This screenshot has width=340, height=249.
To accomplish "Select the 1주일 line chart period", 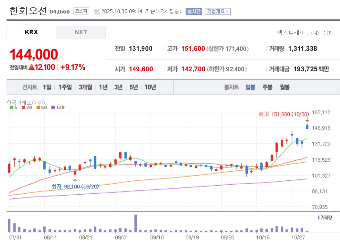I will click(x=65, y=87).
